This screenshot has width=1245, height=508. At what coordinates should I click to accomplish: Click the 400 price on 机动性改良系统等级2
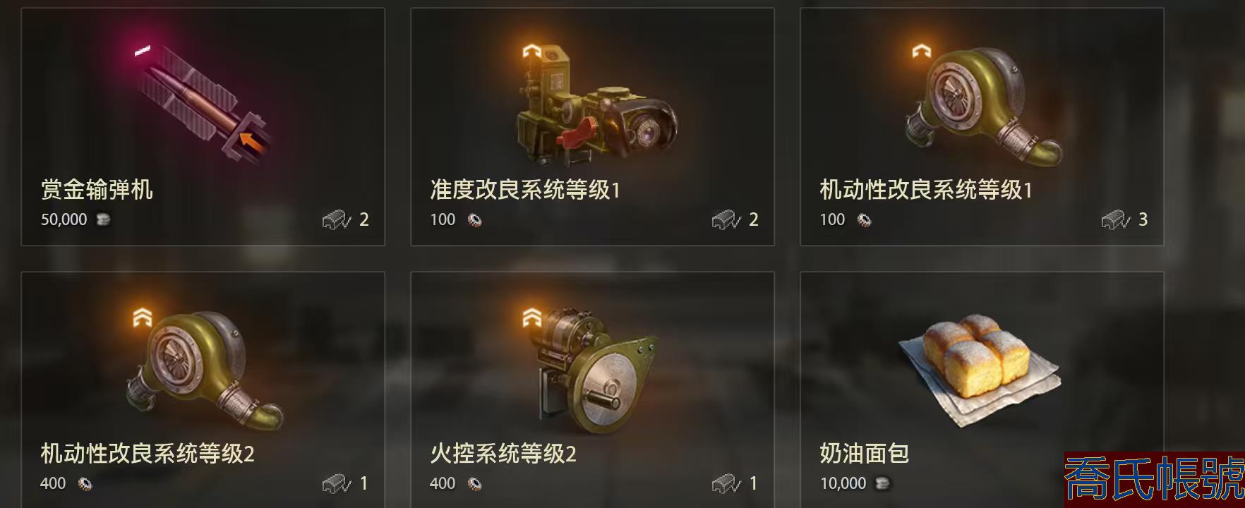pyautogui.click(x=53, y=484)
